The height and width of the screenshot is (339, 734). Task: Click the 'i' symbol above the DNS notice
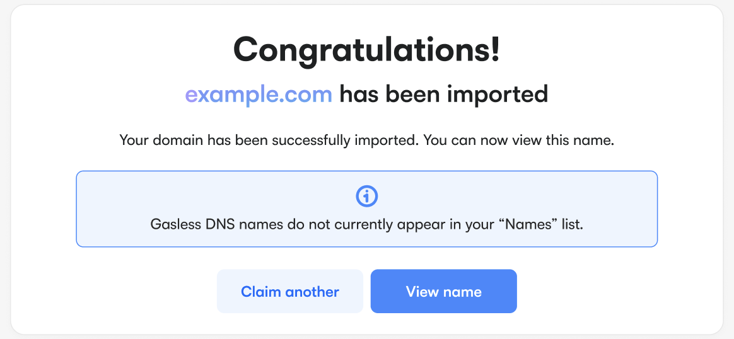(x=366, y=197)
